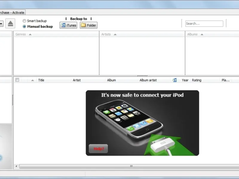Viewport: 239px width, 179px height.
Task: Open the Purchase - Activate tab
Action: (13, 13)
